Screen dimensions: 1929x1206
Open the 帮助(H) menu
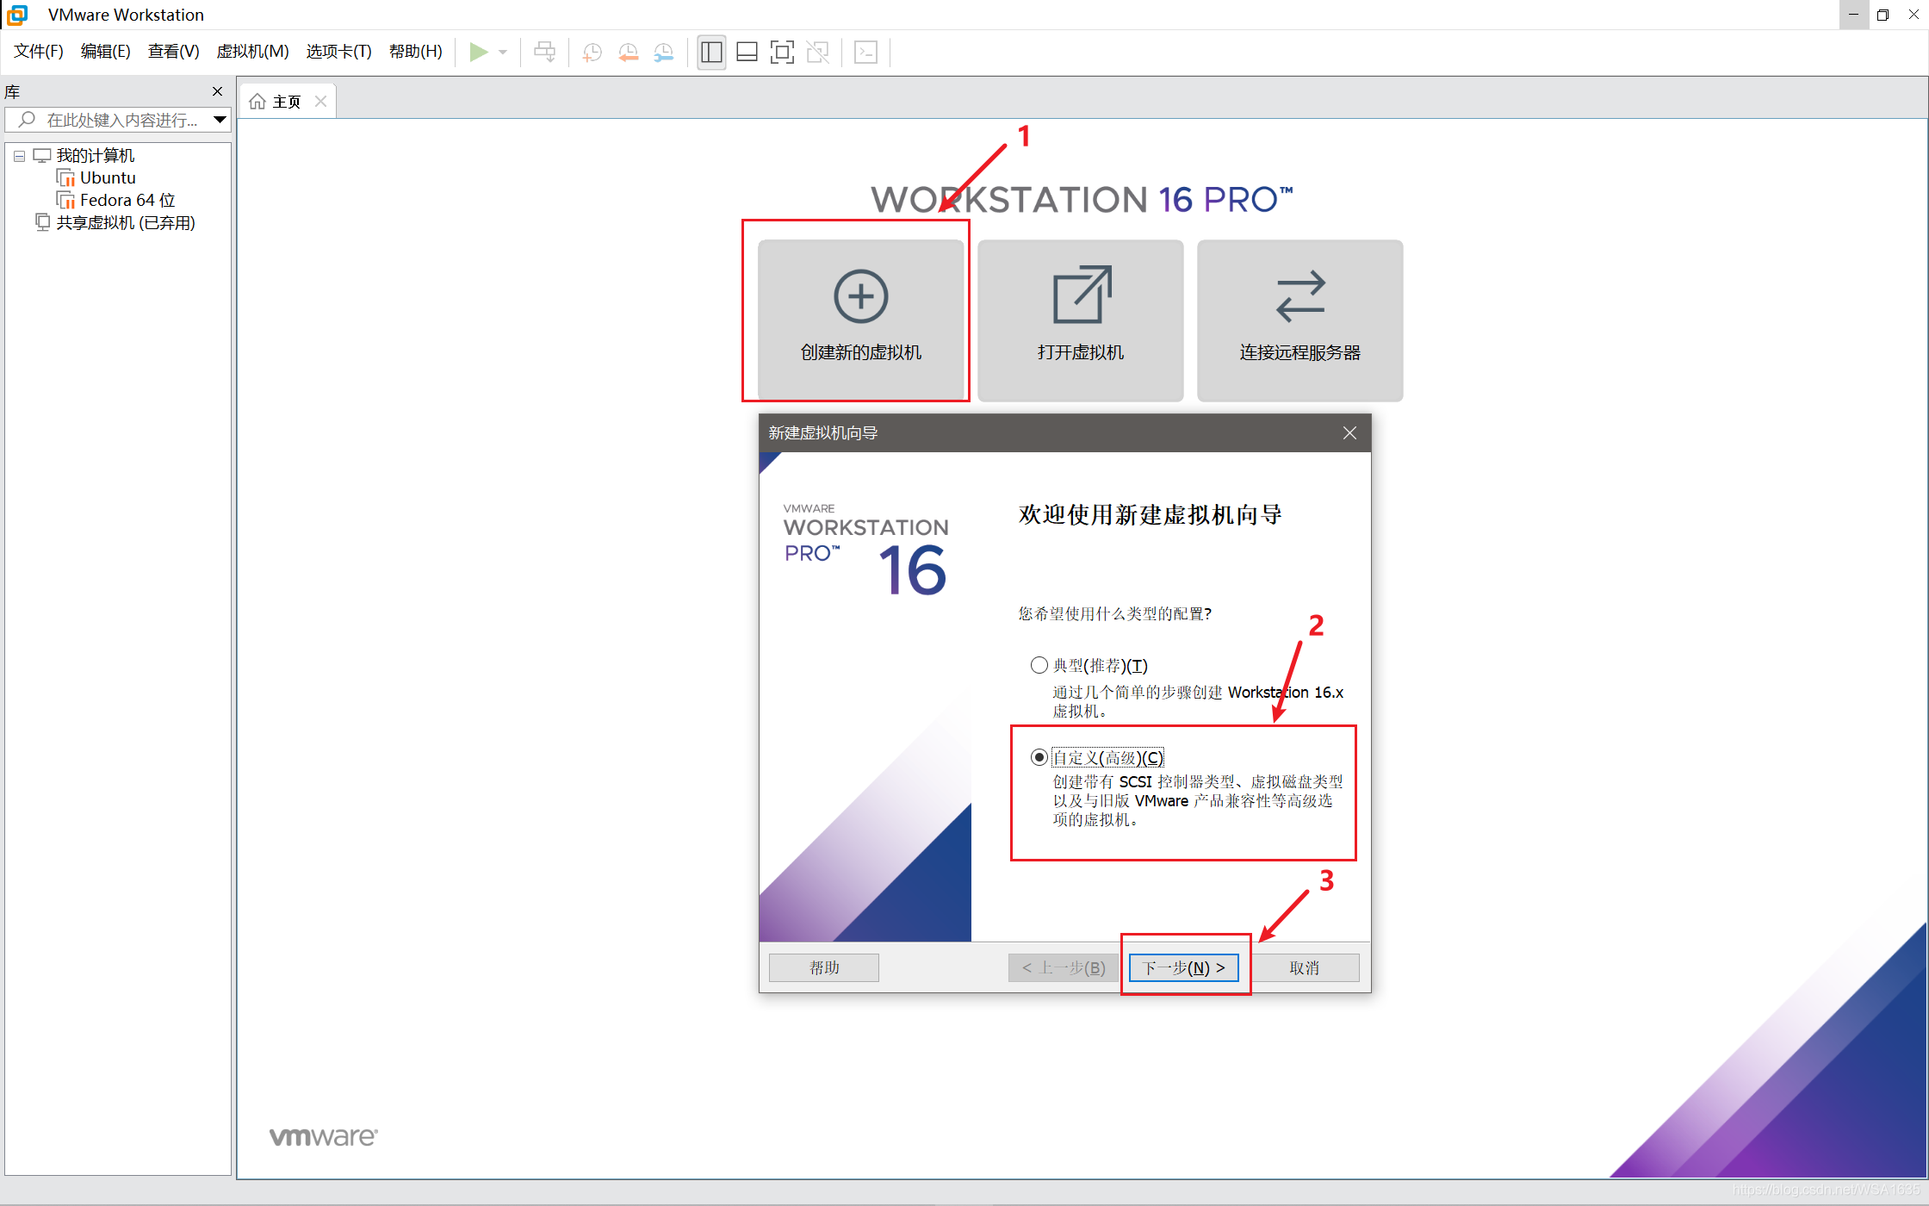[415, 52]
